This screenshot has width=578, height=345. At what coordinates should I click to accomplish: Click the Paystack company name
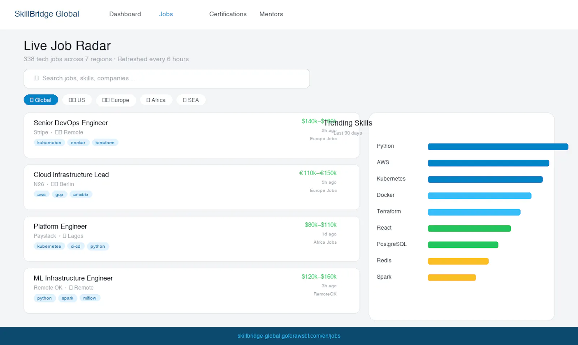[x=45, y=236]
